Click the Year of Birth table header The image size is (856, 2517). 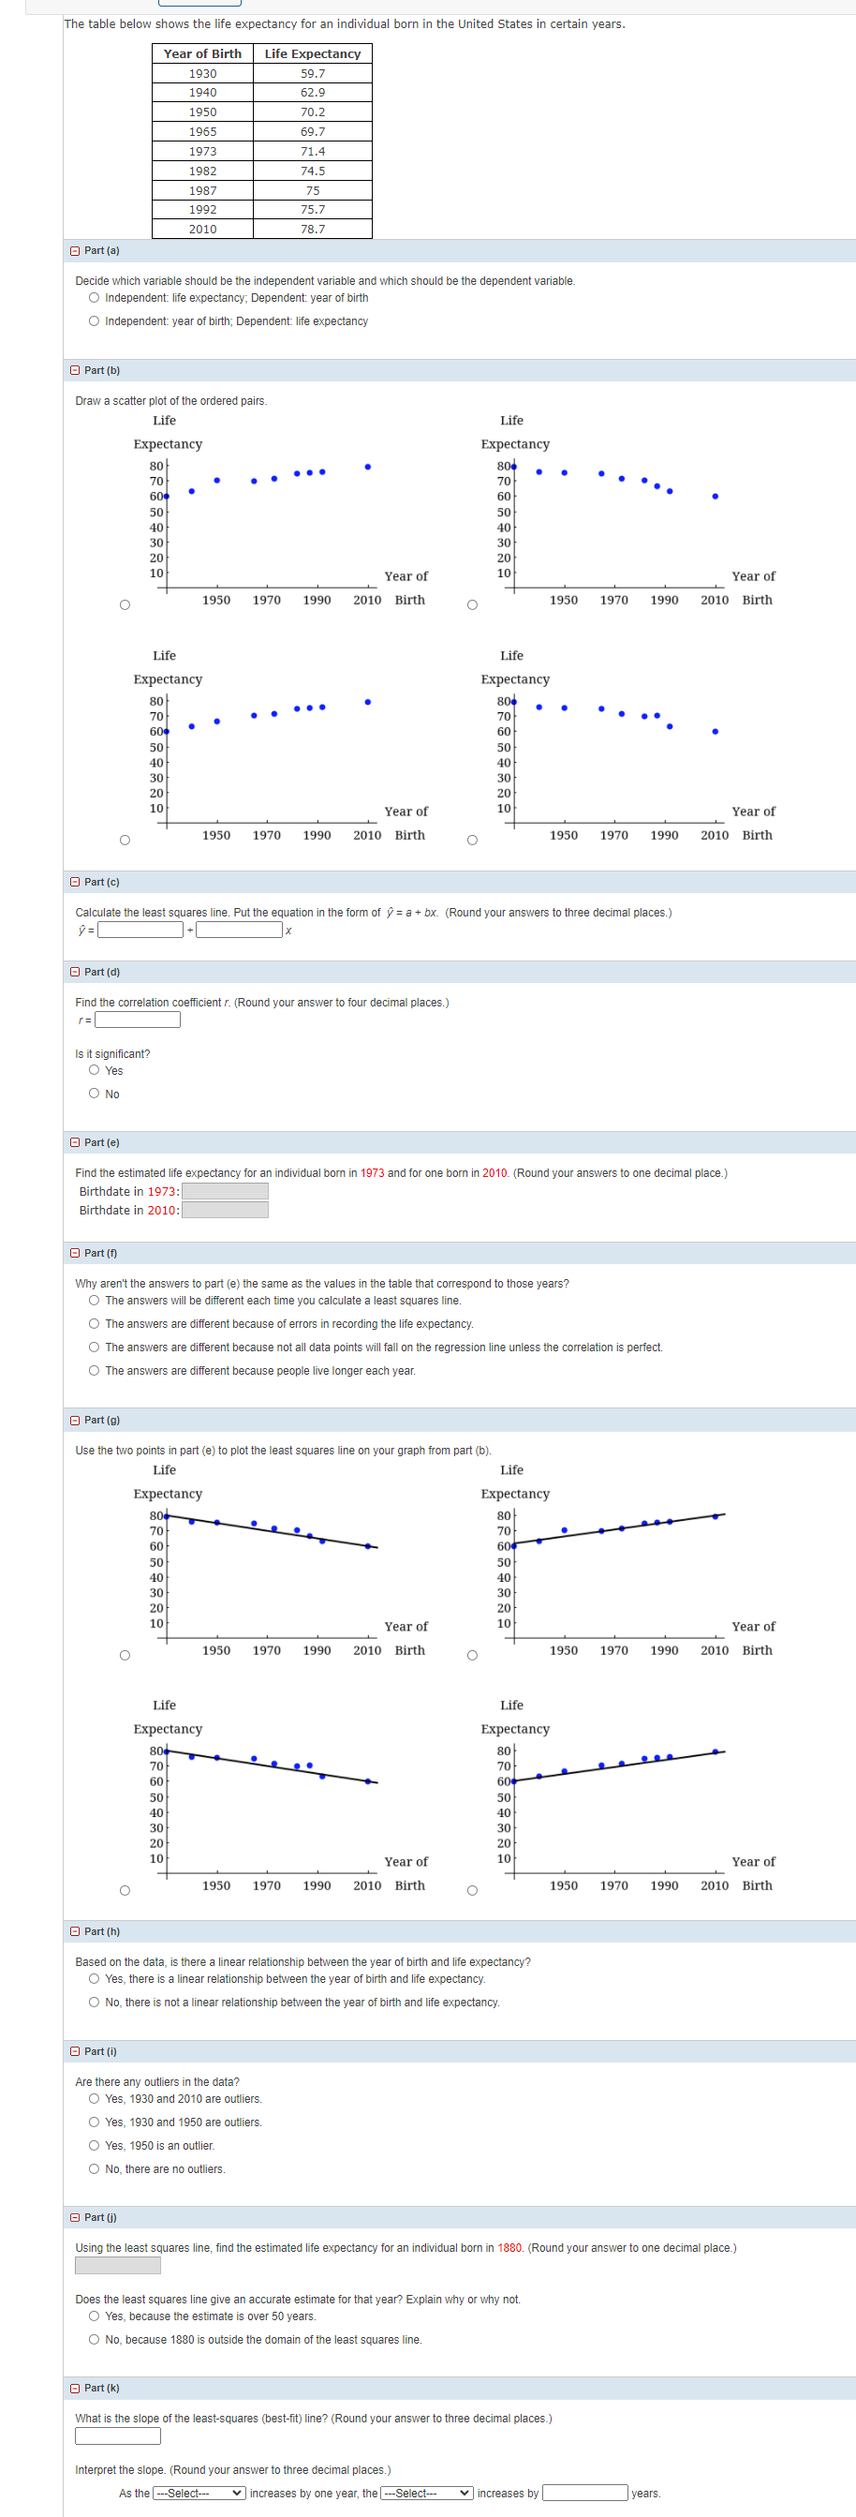coord(203,53)
